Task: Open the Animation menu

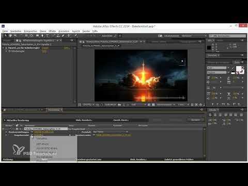Action: pos(64,31)
